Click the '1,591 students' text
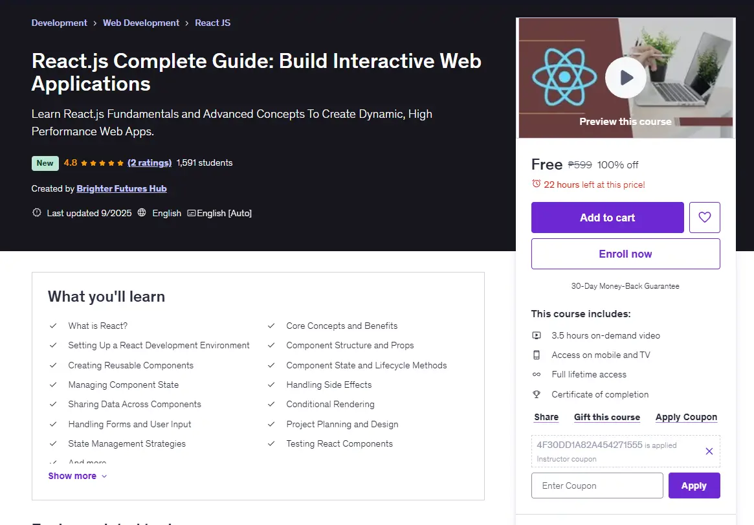The width and height of the screenshot is (754, 525). pos(205,162)
